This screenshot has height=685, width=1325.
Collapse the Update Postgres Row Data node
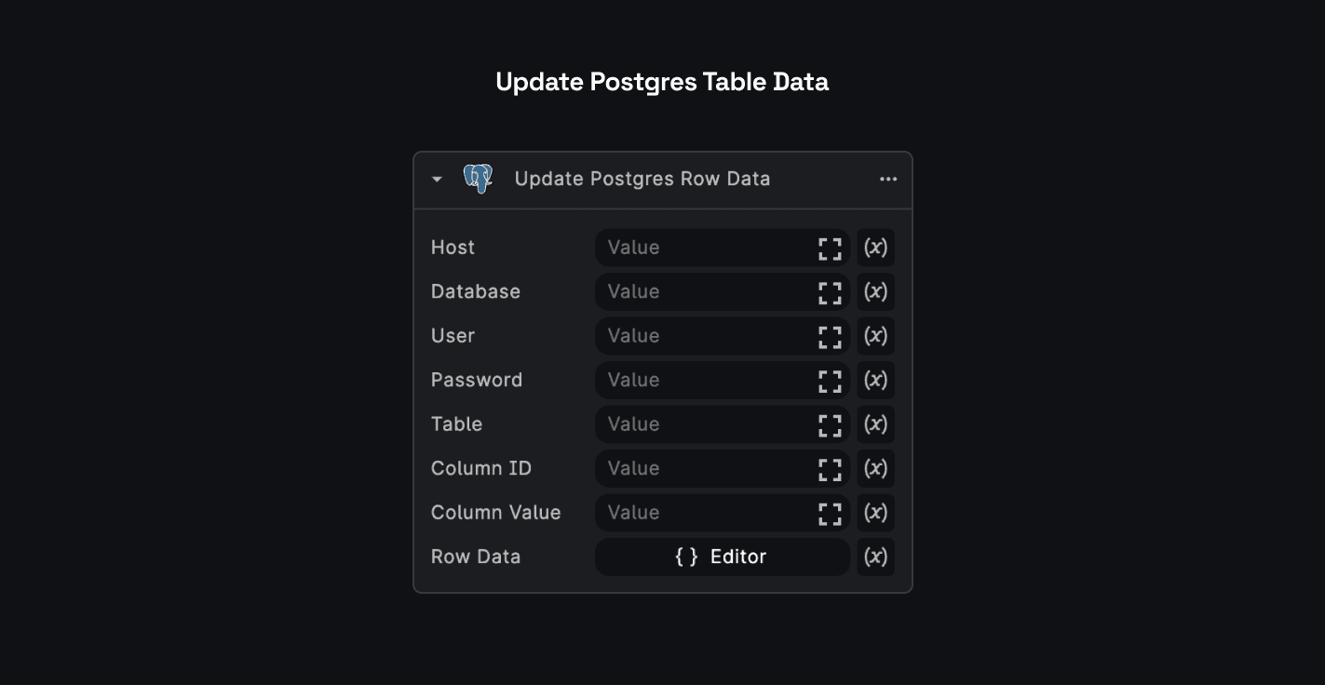(437, 180)
